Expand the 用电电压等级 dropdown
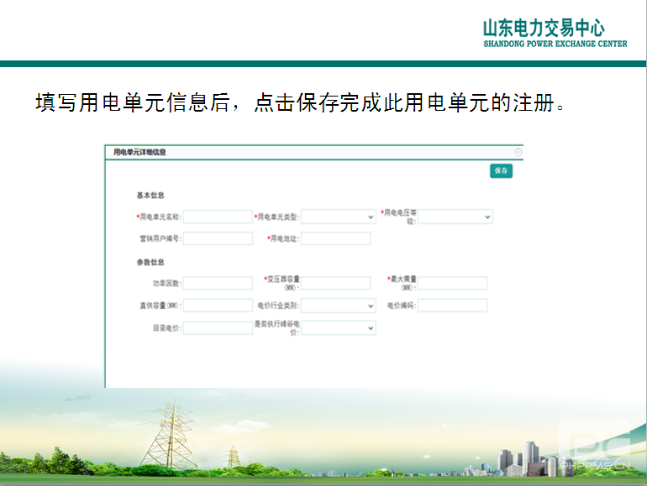This screenshot has height=486, width=647. tap(455, 217)
